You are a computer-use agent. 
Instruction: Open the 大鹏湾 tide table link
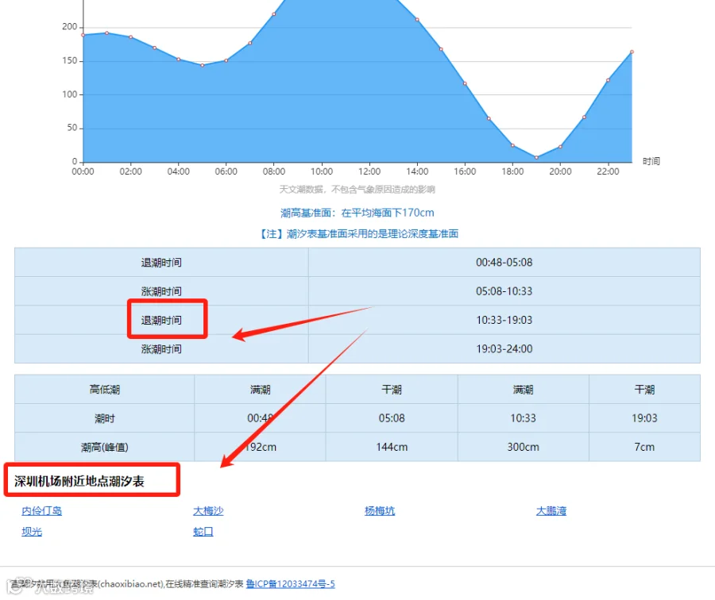click(551, 510)
